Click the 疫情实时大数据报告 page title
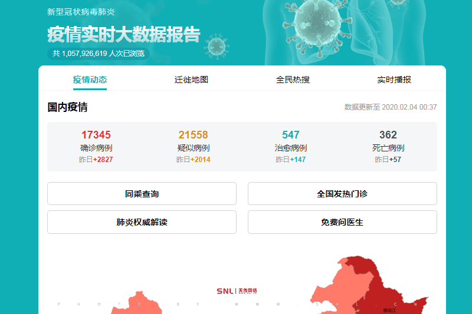The height and width of the screenshot is (314, 472). pyautogui.click(x=124, y=35)
